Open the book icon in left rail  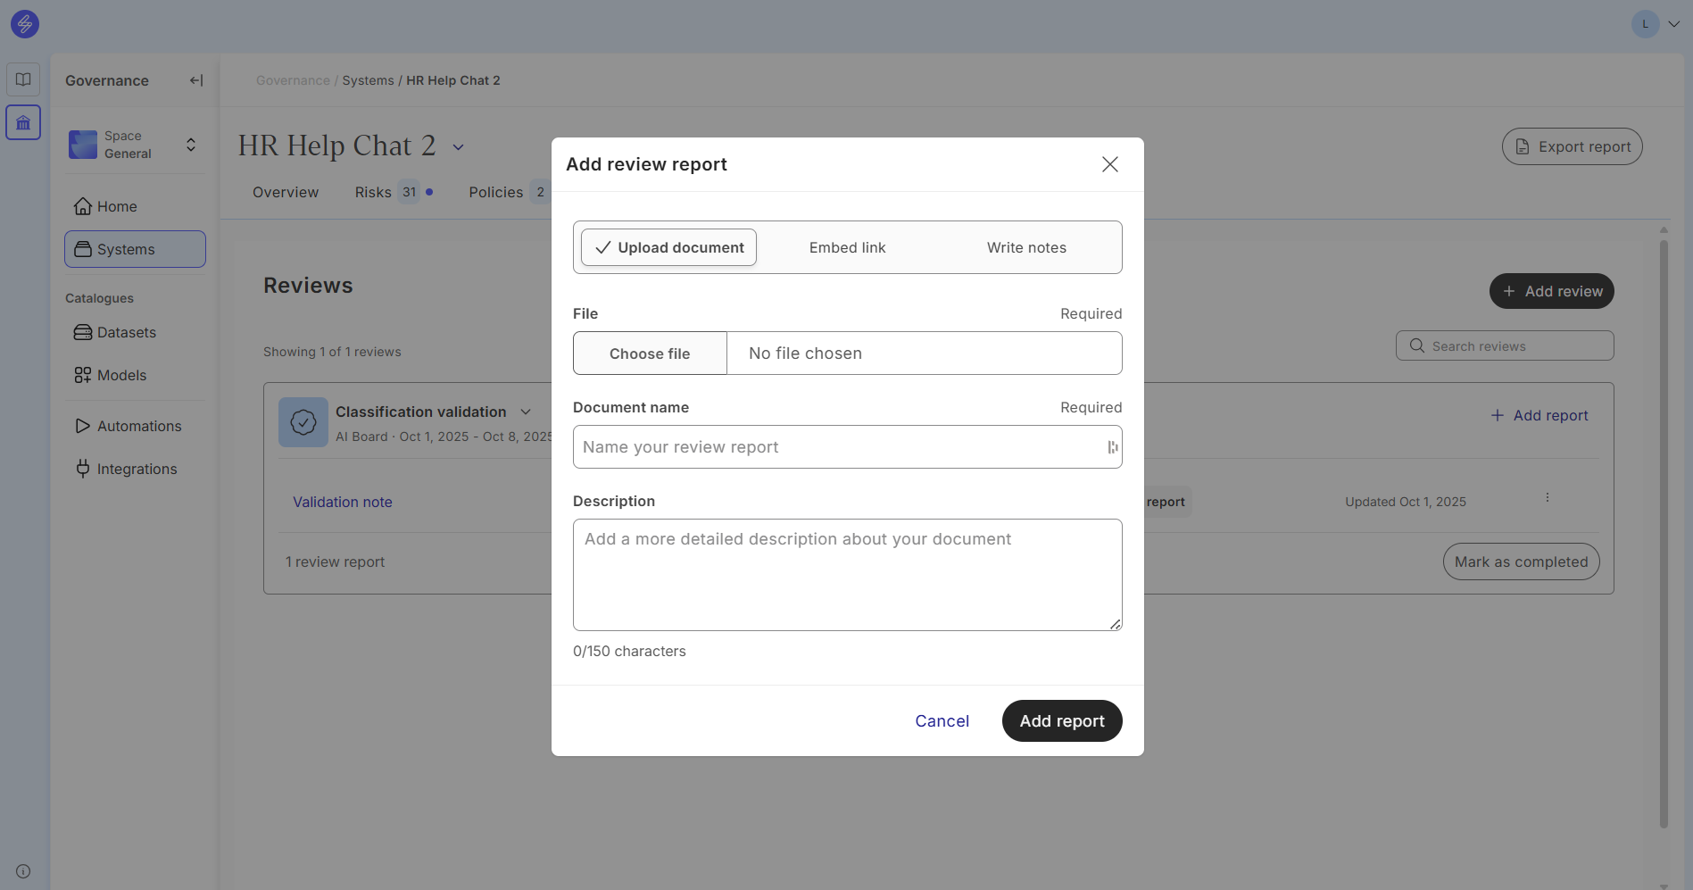23,79
